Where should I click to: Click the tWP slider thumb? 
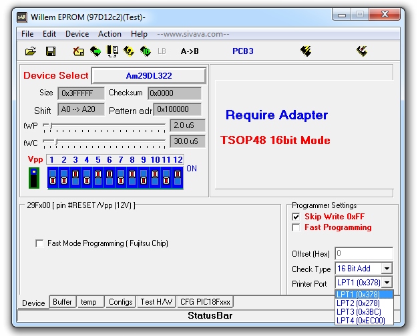coord(51,125)
